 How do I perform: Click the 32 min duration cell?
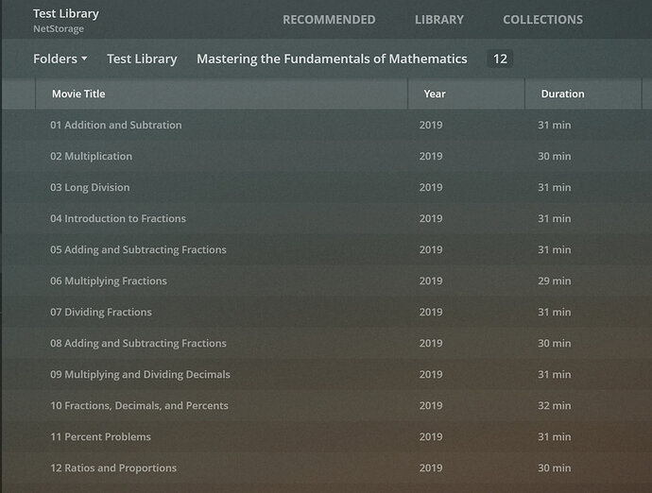[555, 406]
